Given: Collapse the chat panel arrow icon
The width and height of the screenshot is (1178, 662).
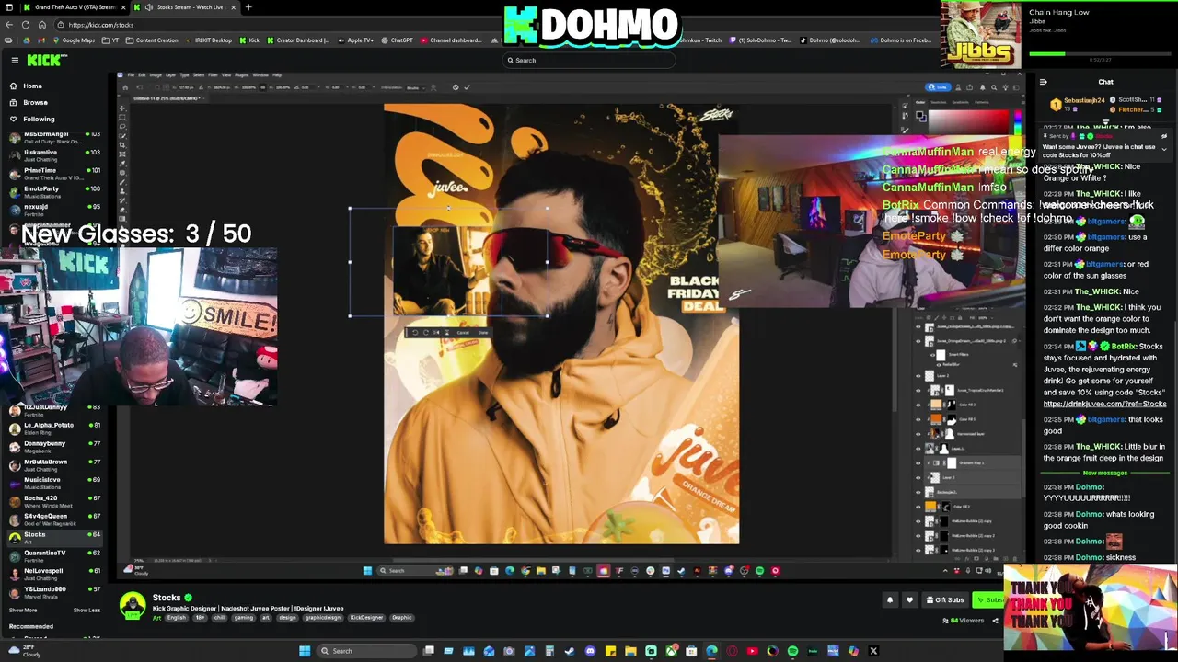Looking at the screenshot, I should pyautogui.click(x=1043, y=82).
